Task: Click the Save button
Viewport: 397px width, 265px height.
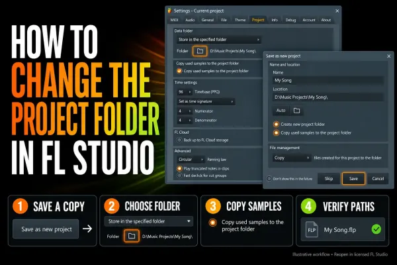Action: [353, 178]
